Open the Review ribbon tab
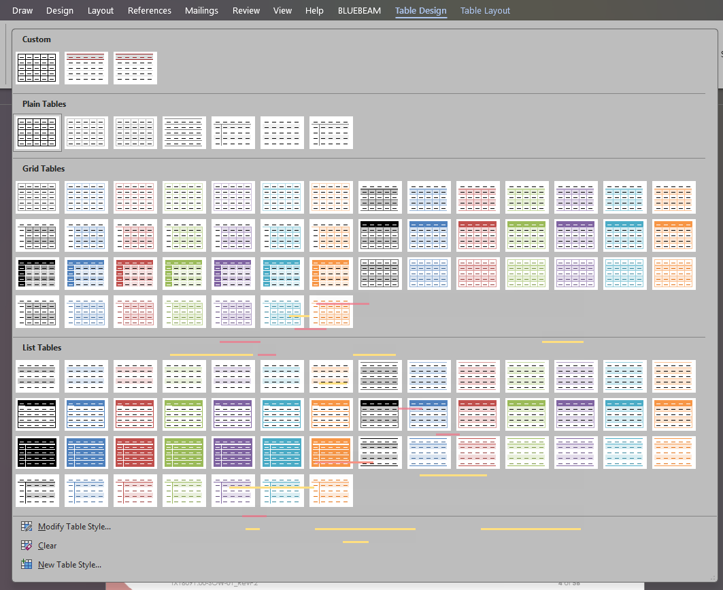723x590 pixels. [x=246, y=10]
